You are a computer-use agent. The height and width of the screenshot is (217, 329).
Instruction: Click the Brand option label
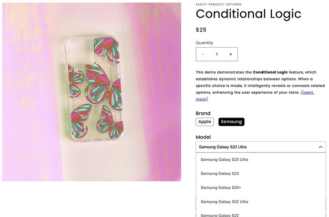click(203, 113)
